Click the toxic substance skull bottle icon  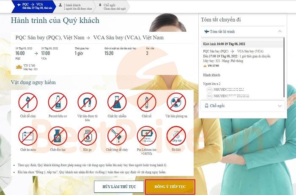point(58,136)
